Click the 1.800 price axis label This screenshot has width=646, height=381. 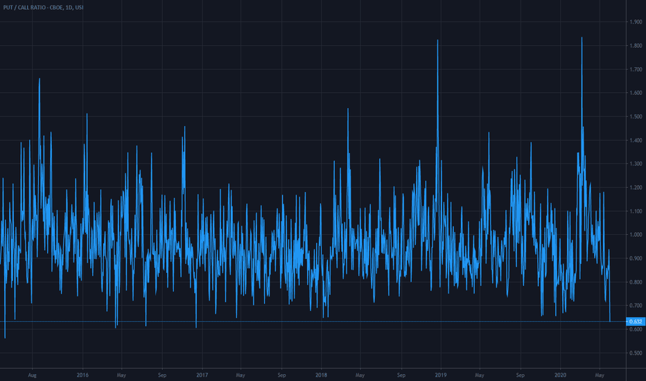636,46
